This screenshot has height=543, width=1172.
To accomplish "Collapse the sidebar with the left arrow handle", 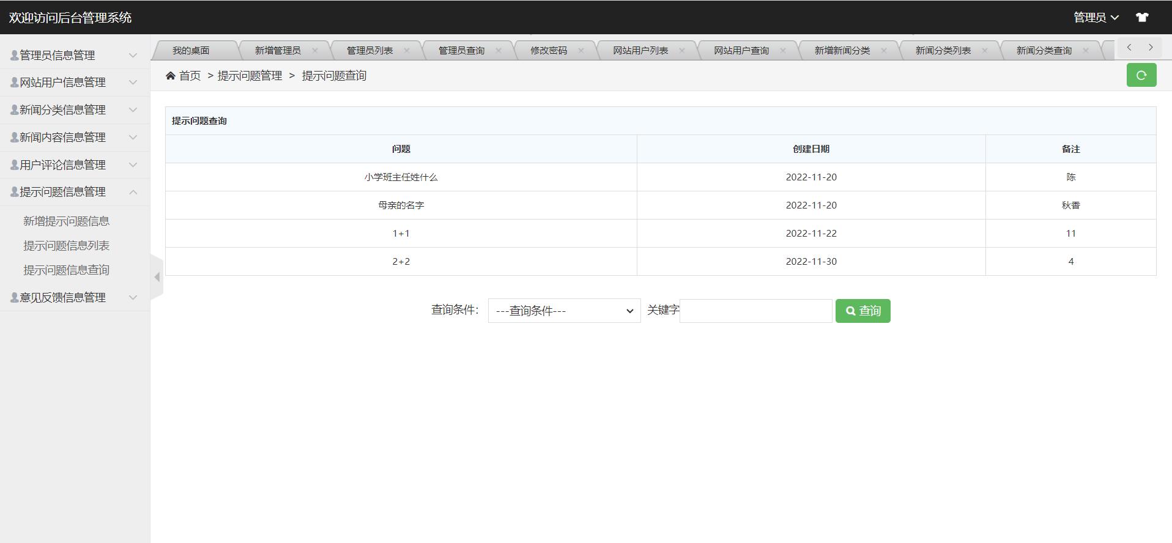I will 157,277.
